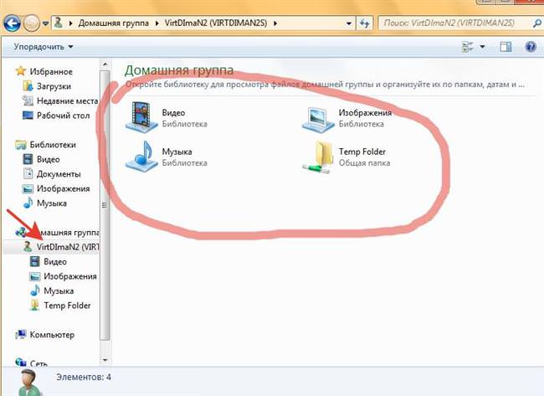Image resolution: width=544 pixels, height=396 pixels.
Task: Click the navigation pane scroll down arrow
Action: tap(105, 360)
